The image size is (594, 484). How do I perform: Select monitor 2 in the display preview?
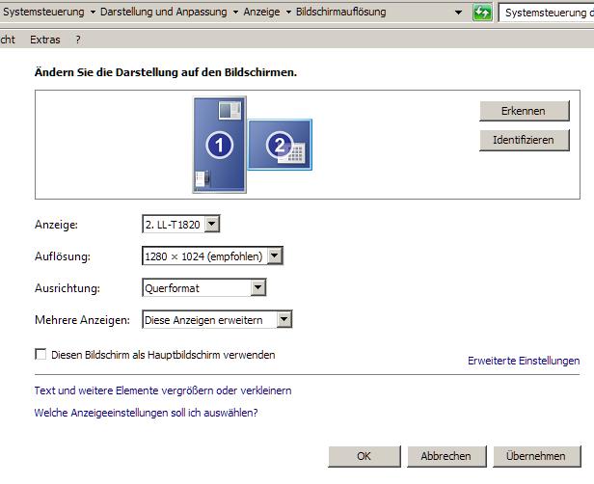[x=280, y=145]
